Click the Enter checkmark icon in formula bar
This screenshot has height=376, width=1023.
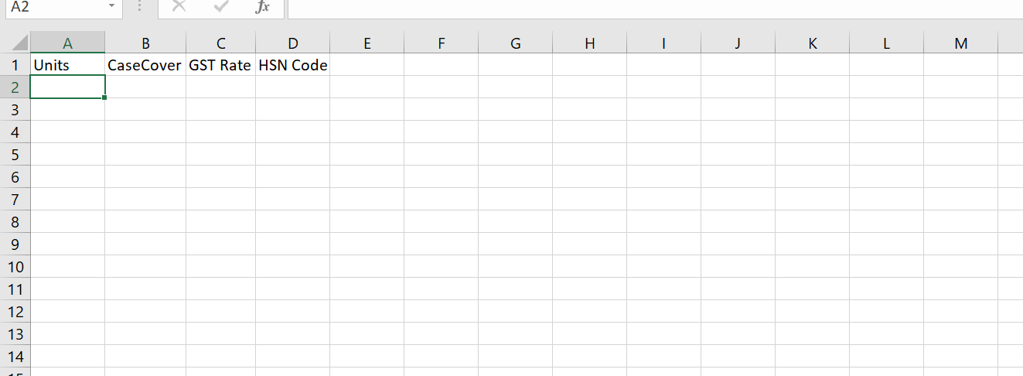[x=221, y=7]
